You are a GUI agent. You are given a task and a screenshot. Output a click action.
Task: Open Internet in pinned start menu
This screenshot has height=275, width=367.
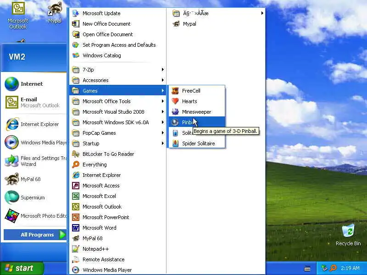click(x=34, y=84)
